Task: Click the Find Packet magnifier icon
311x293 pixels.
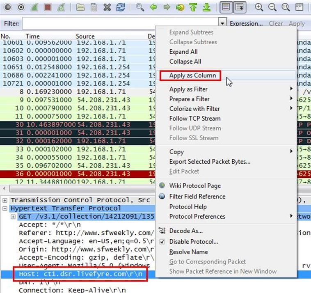Action: (x=140, y=7)
